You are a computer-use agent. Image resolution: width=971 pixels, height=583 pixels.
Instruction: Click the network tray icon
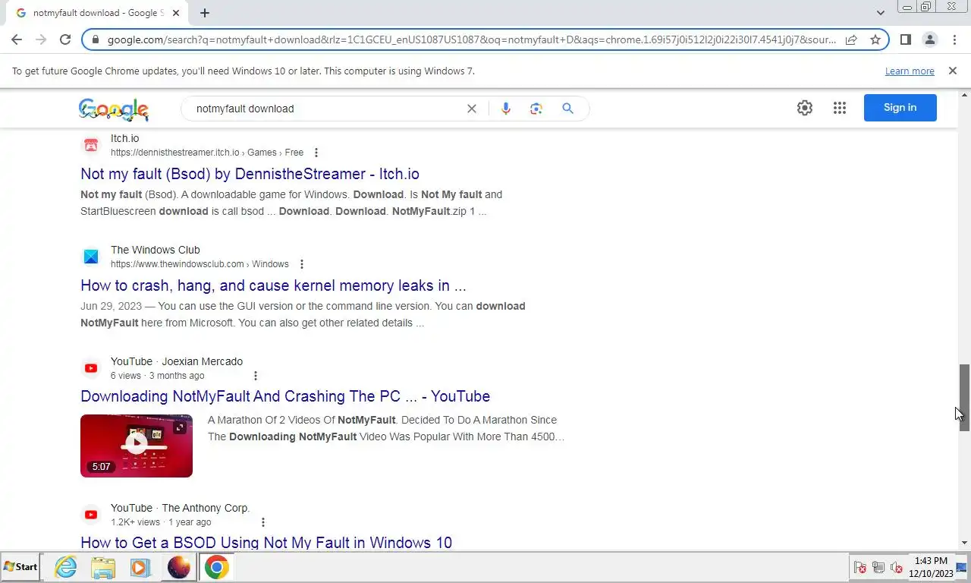[x=878, y=567]
